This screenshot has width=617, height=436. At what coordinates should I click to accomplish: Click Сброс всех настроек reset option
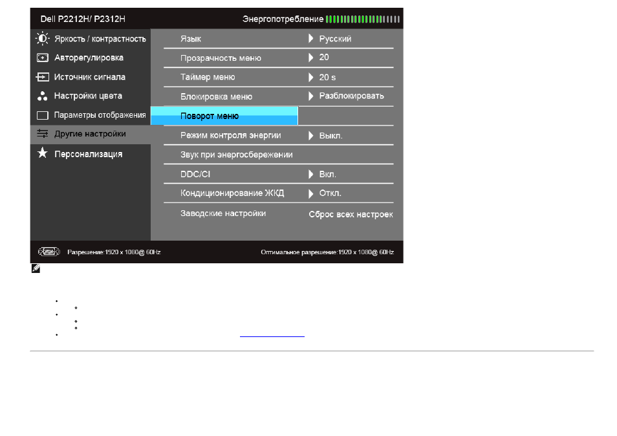click(x=351, y=215)
